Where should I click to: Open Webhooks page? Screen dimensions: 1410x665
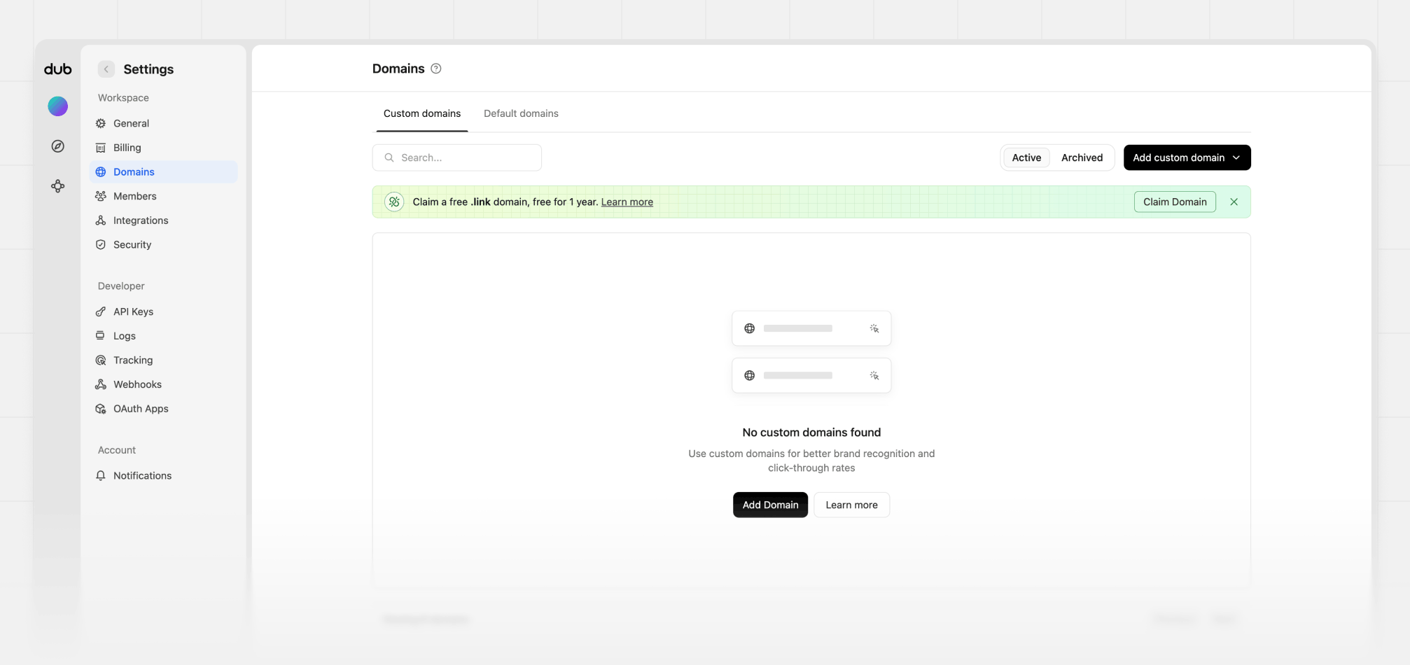click(x=163, y=384)
